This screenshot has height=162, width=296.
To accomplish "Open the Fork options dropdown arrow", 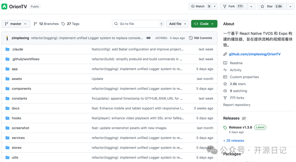I will coord(251,6).
